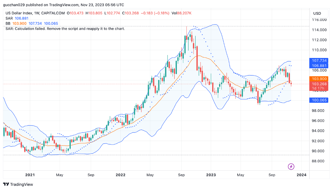333x190 pixels.
Task: Click the SAR 106.881 indicator legend
Action: coord(17,18)
